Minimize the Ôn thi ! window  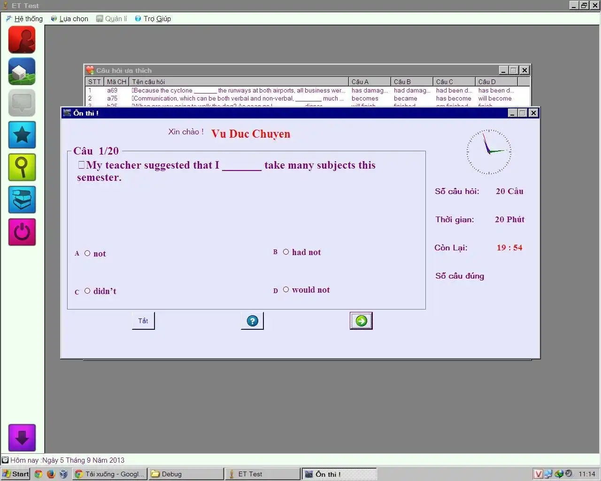click(x=513, y=113)
